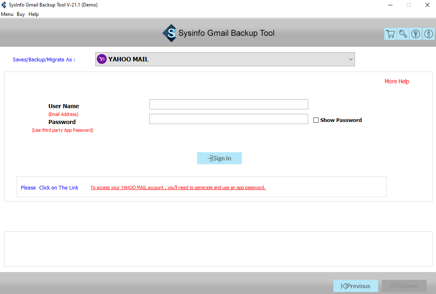
Task: Expand the Saves/Backup/Migrate As dropdown arrow
Action: pos(351,59)
